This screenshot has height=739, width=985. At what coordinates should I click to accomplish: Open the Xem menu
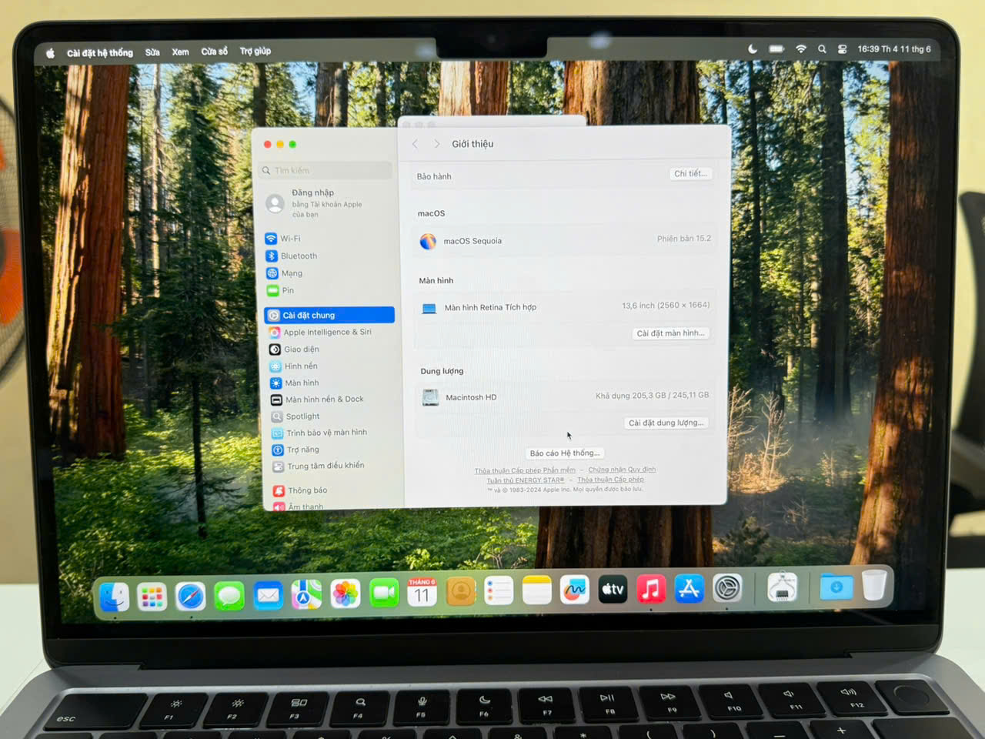(180, 52)
